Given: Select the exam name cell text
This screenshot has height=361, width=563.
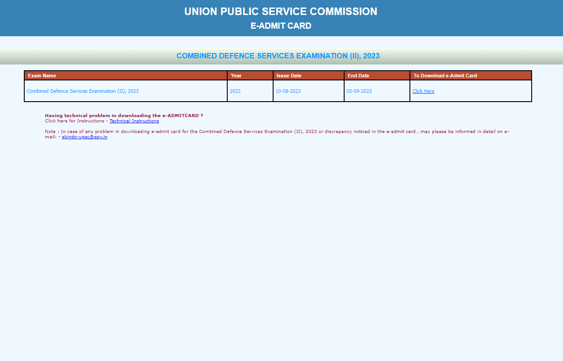Looking at the screenshot, I should click(83, 91).
